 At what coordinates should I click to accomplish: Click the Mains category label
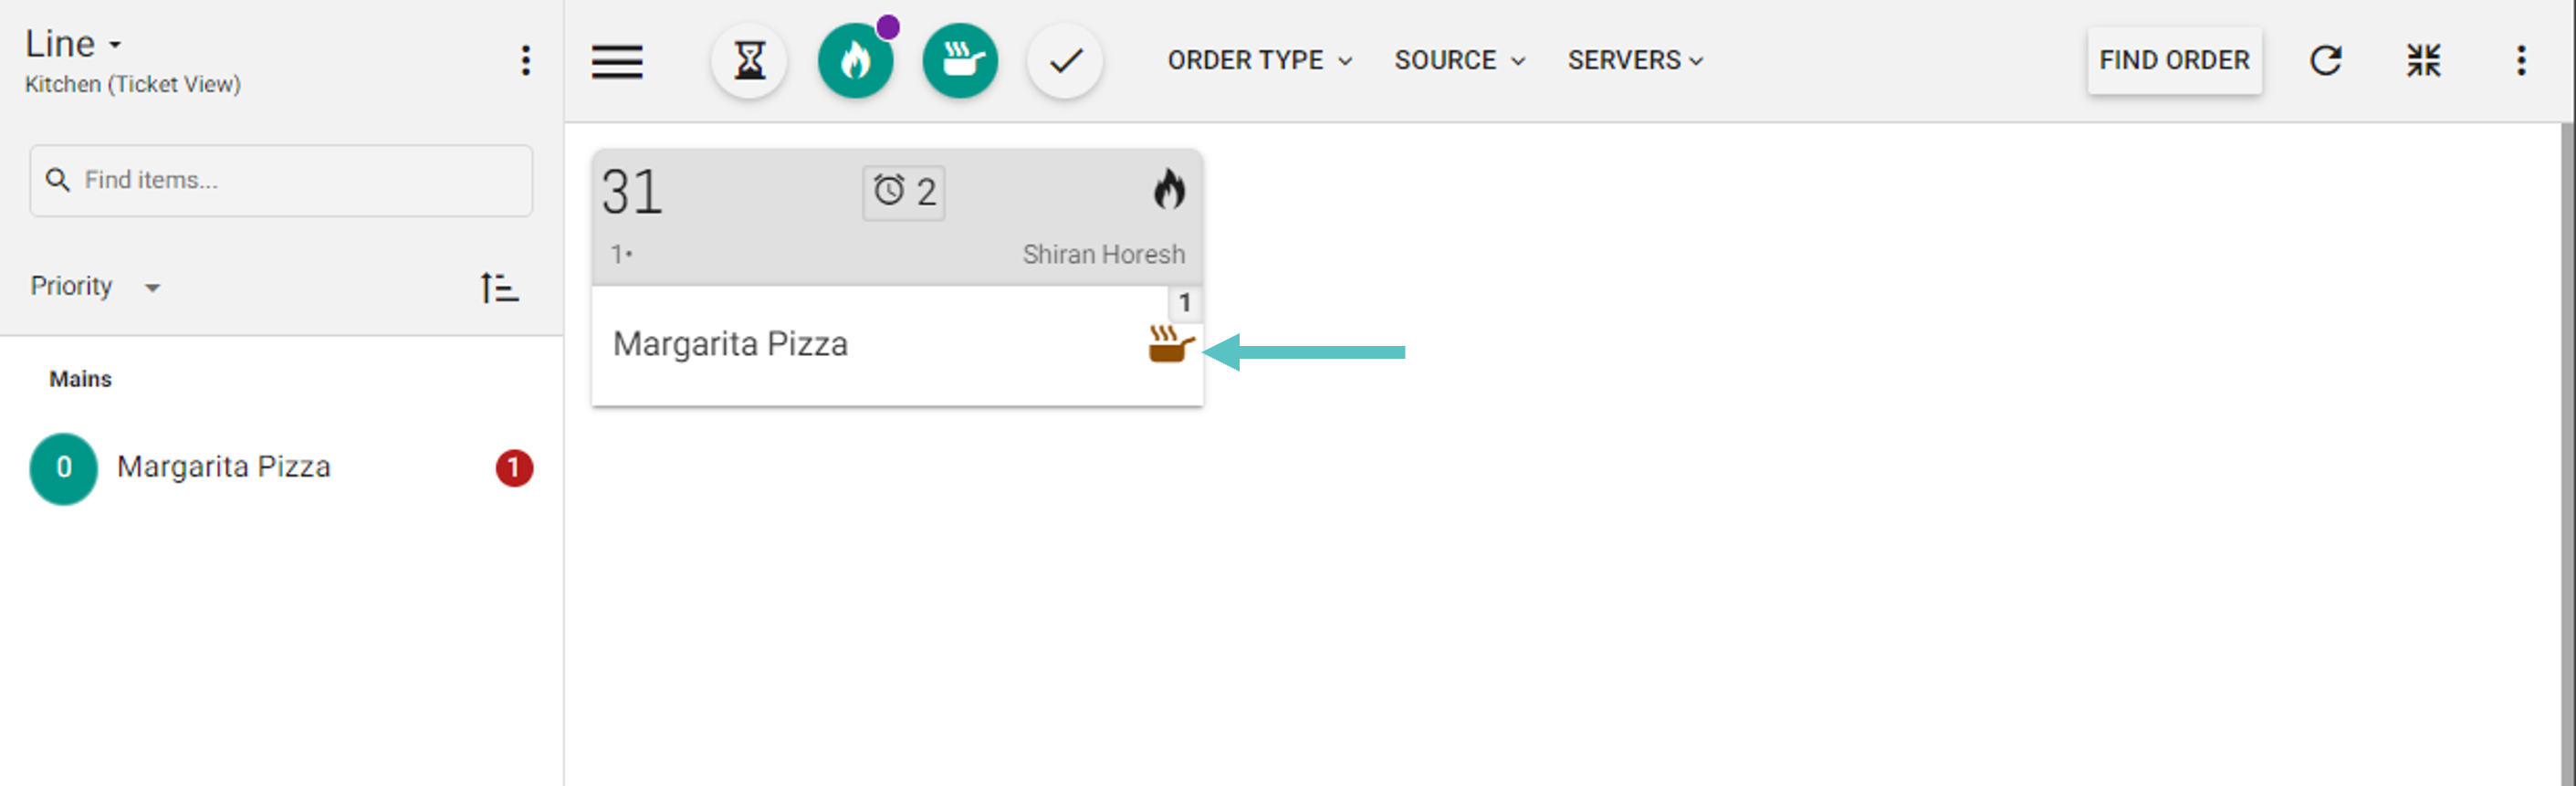coord(81,379)
